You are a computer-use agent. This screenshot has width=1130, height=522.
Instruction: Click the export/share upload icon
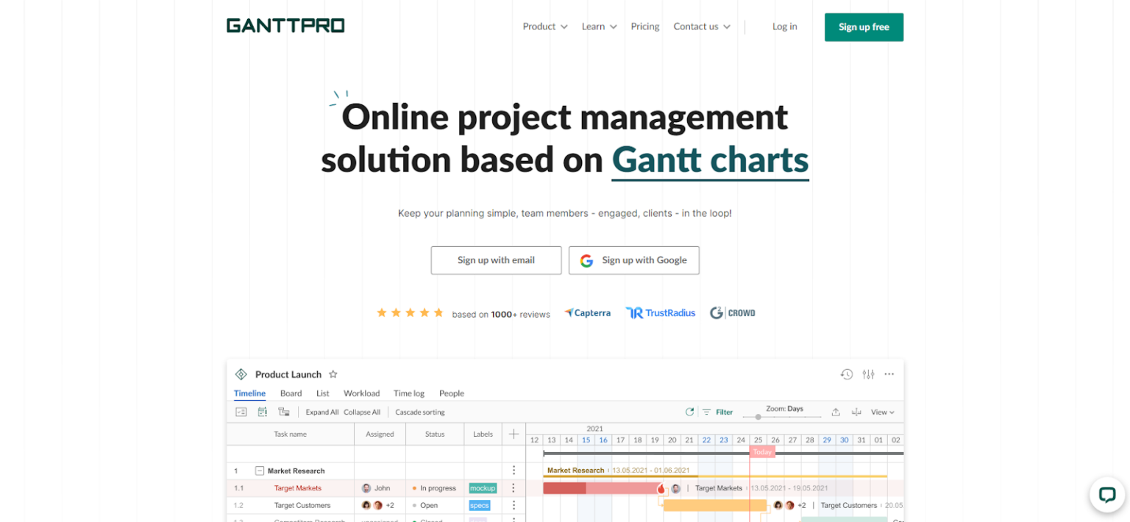click(835, 412)
